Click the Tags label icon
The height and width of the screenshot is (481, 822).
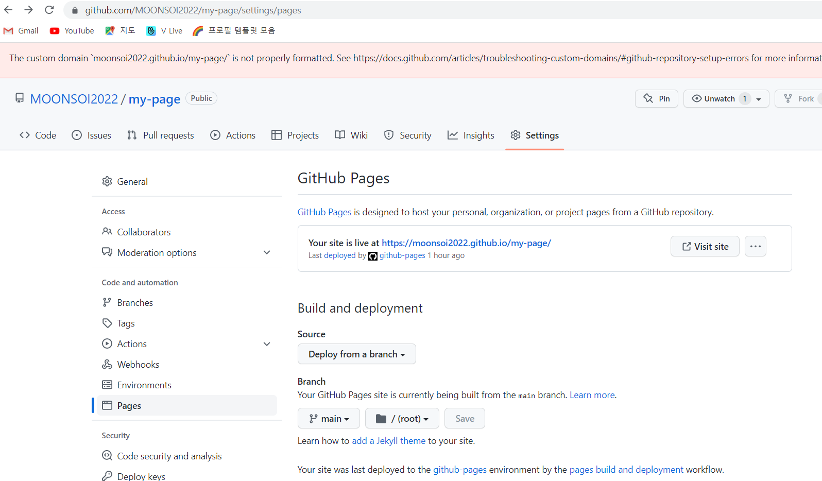pyautogui.click(x=107, y=323)
